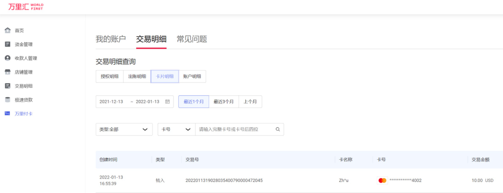The image size is (503, 193).
Task: Open 交易明细 in the sidebar
Action: [x=24, y=86]
